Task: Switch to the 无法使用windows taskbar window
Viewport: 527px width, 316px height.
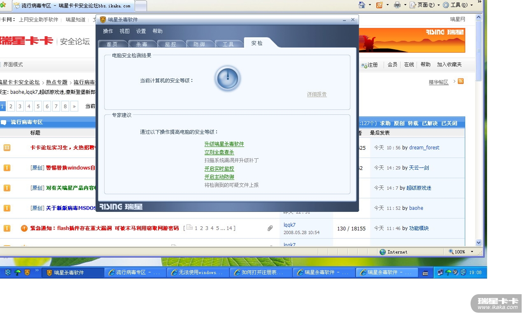Action: 198,272
